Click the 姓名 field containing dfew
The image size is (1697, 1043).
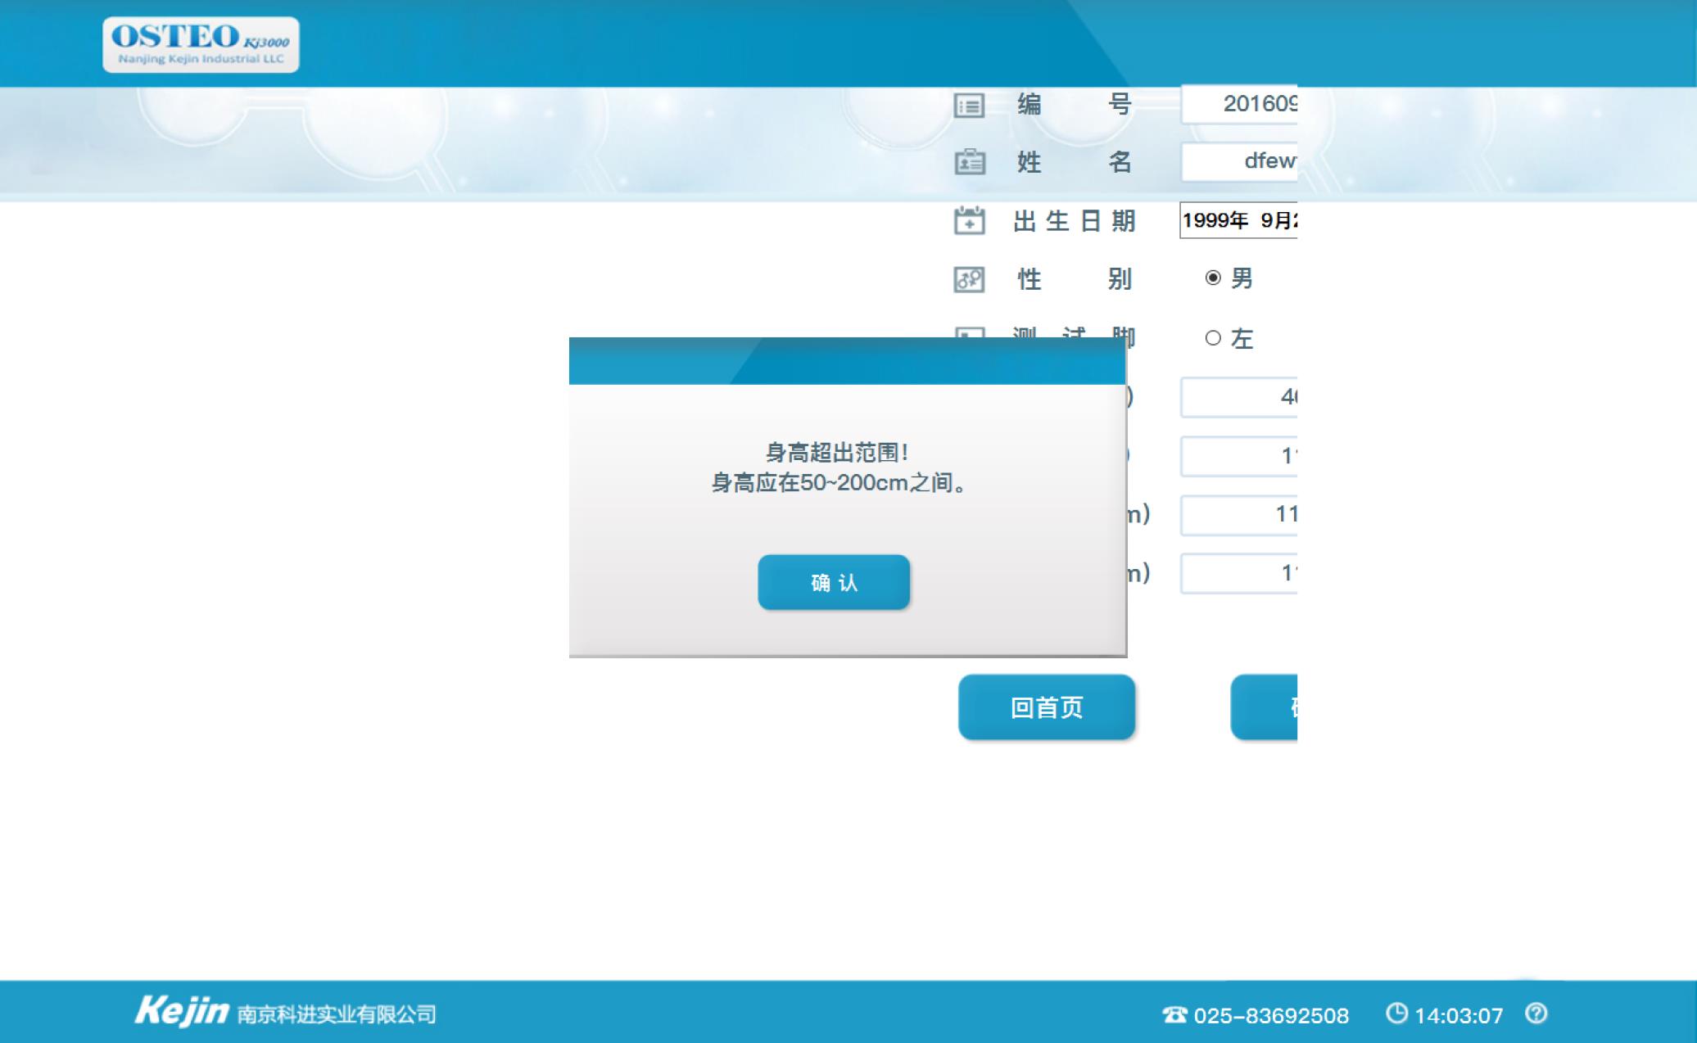(x=1239, y=161)
